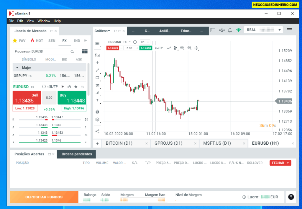
Task: Open the Gráficos dropdown
Action: [x=102, y=31]
